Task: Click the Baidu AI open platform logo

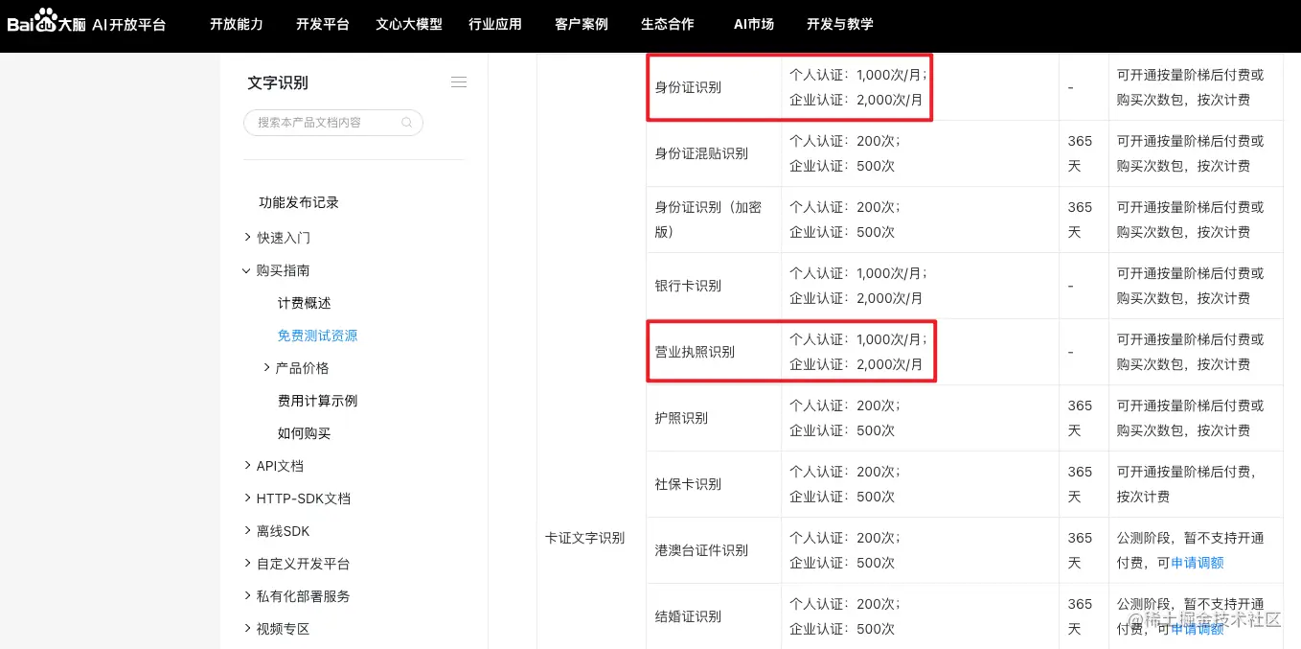Action: pyautogui.click(x=87, y=23)
